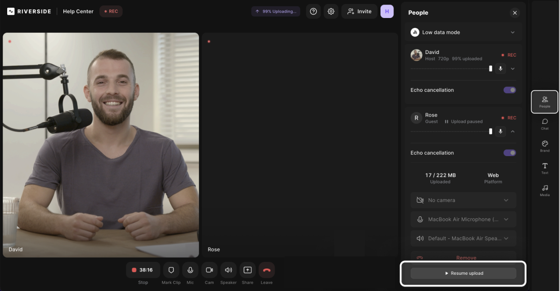The image size is (560, 291).
Task: Click the 99% Uploading status indicator
Action: (x=276, y=11)
